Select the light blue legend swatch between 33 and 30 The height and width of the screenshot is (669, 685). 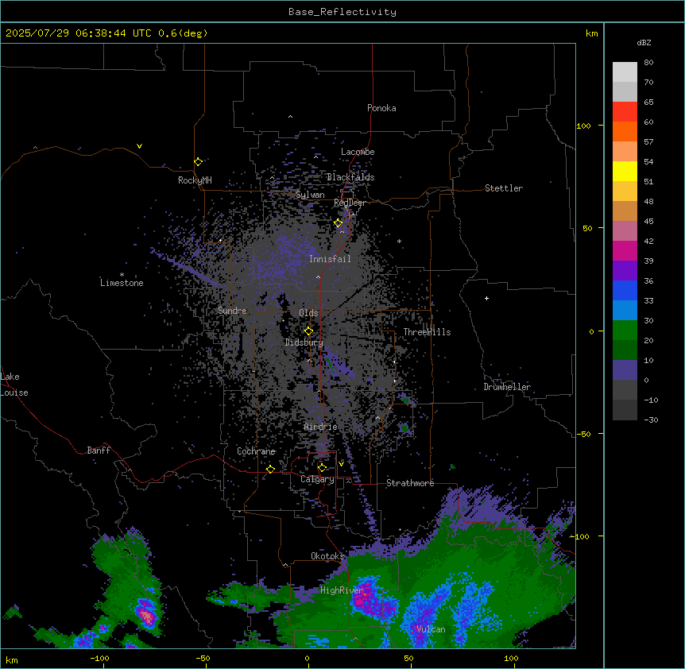click(x=625, y=311)
